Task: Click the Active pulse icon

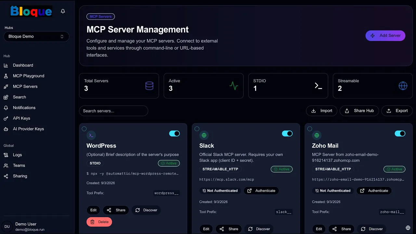Action: tap(234, 86)
